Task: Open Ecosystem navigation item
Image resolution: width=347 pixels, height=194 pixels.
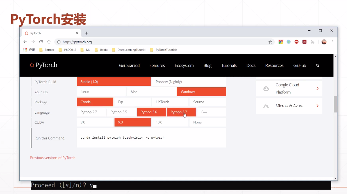Action: (184, 65)
